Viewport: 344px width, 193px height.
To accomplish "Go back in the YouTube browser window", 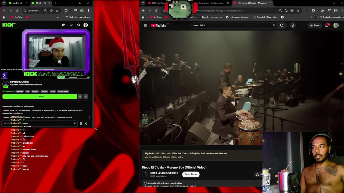I will pos(143,10).
